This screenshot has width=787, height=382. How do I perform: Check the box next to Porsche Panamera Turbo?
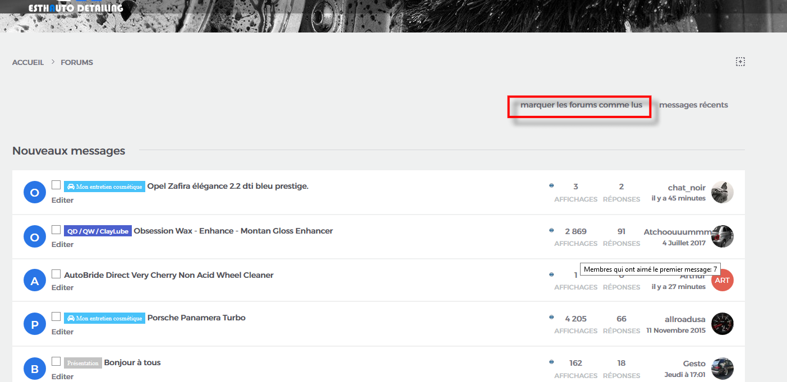tap(56, 316)
